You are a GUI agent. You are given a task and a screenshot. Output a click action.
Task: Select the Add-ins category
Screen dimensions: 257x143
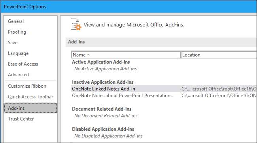tap(30, 108)
